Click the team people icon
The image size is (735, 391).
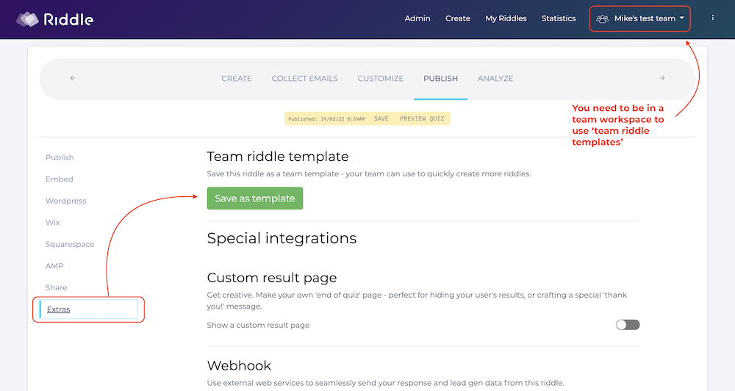coord(603,18)
